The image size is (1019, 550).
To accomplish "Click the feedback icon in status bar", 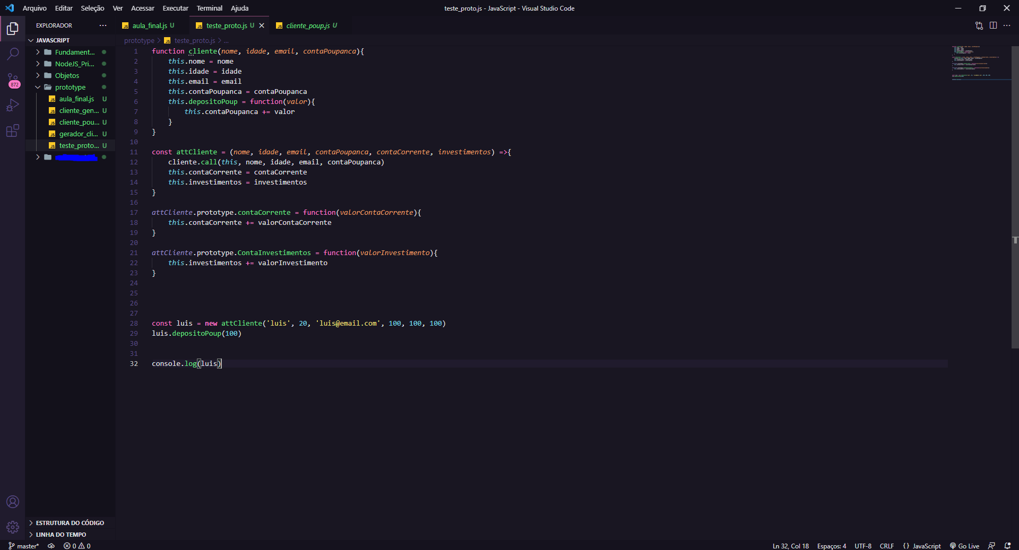I will (x=991, y=546).
